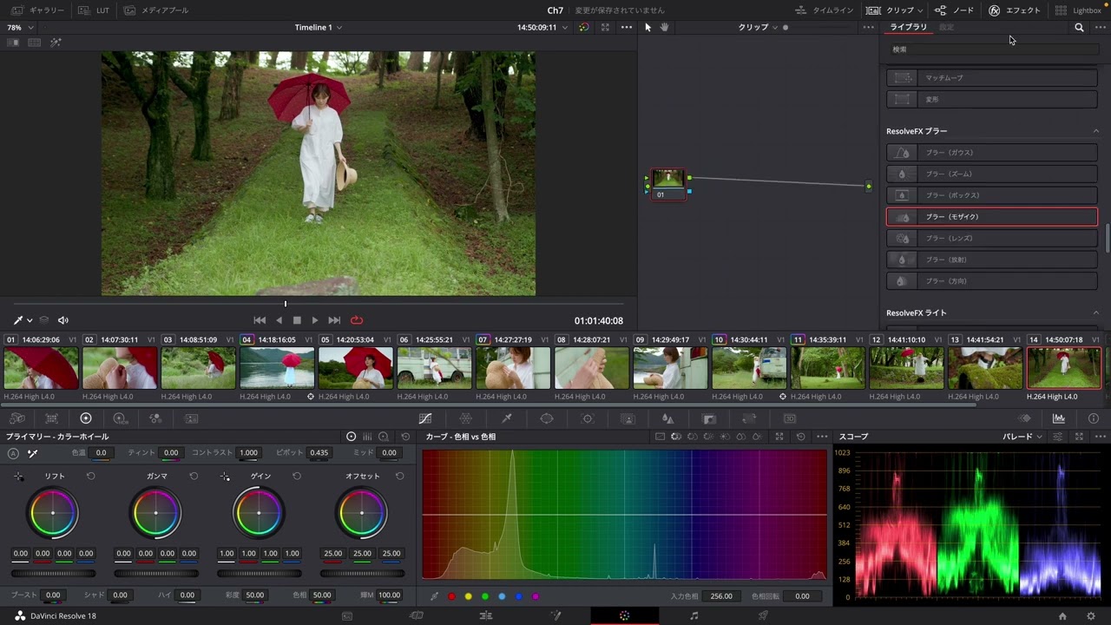
Task: Go to the Deliver page
Action: click(763, 615)
